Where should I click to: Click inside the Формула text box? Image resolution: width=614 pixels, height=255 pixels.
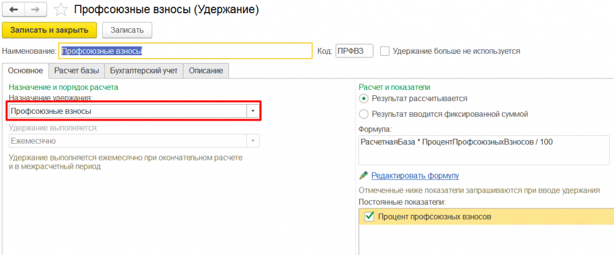[484, 150]
